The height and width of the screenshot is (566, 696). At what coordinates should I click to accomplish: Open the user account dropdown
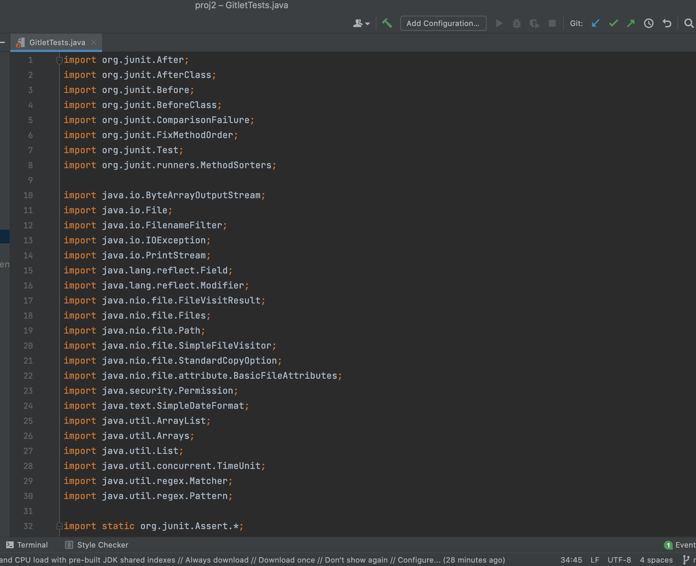point(361,23)
